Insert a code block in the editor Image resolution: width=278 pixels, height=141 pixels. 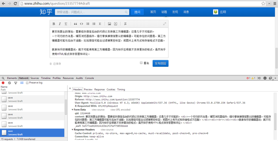tap(81, 24)
